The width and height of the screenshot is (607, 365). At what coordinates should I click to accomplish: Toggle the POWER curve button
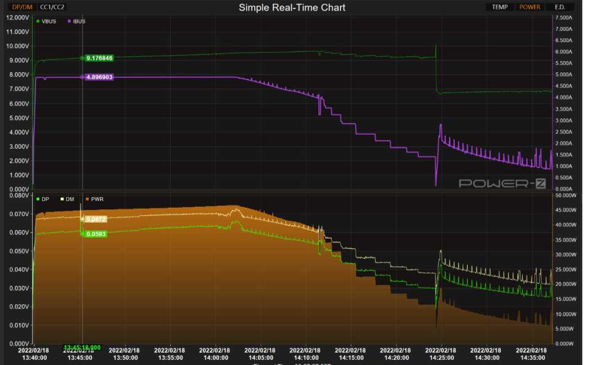(529, 7)
